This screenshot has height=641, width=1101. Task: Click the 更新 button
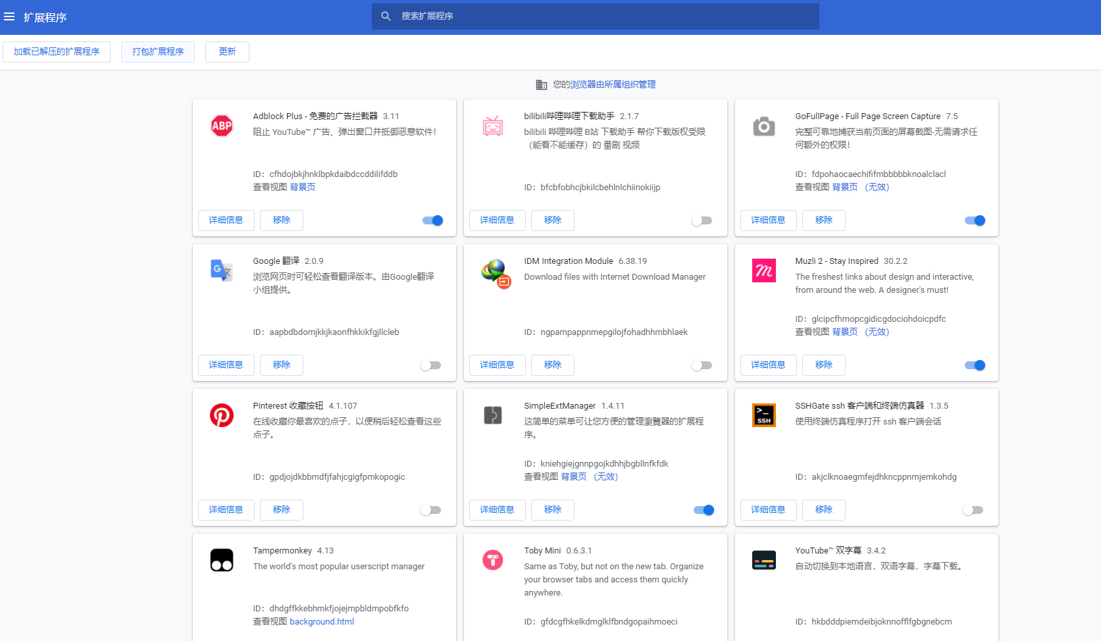227,52
